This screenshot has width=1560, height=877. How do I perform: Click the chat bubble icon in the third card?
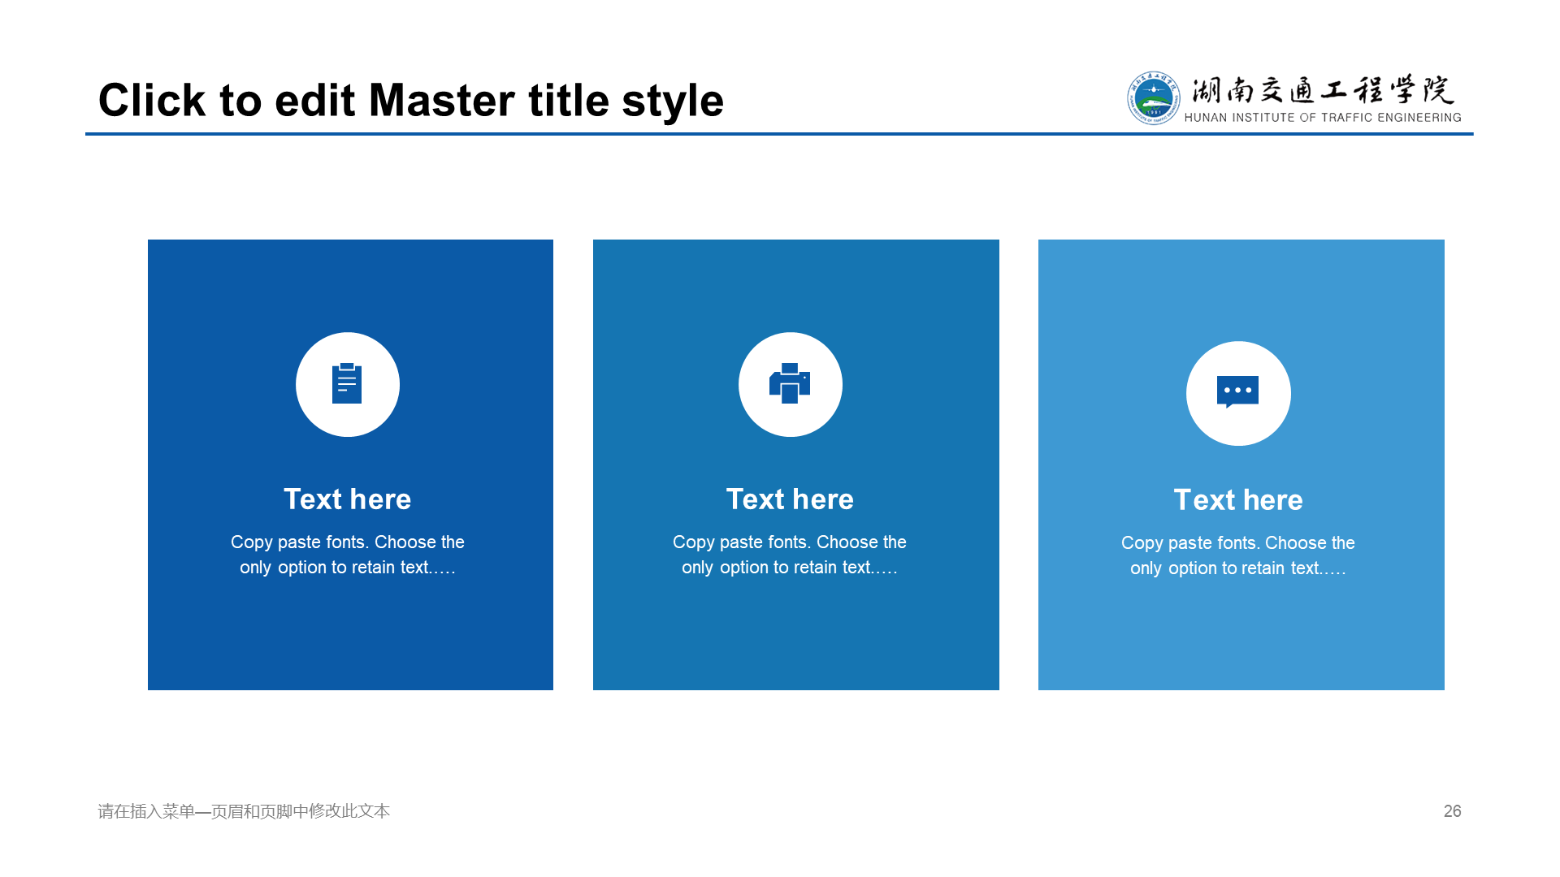pyautogui.click(x=1237, y=392)
